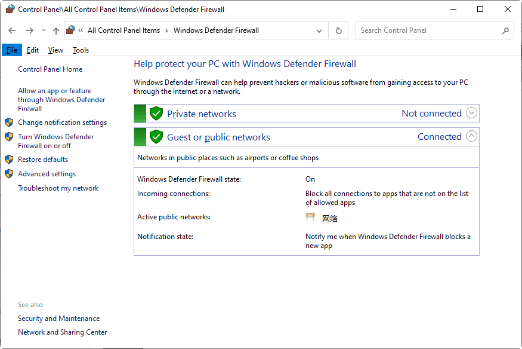Open the Tools menu
The image size is (522, 349).
pos(81,50)
